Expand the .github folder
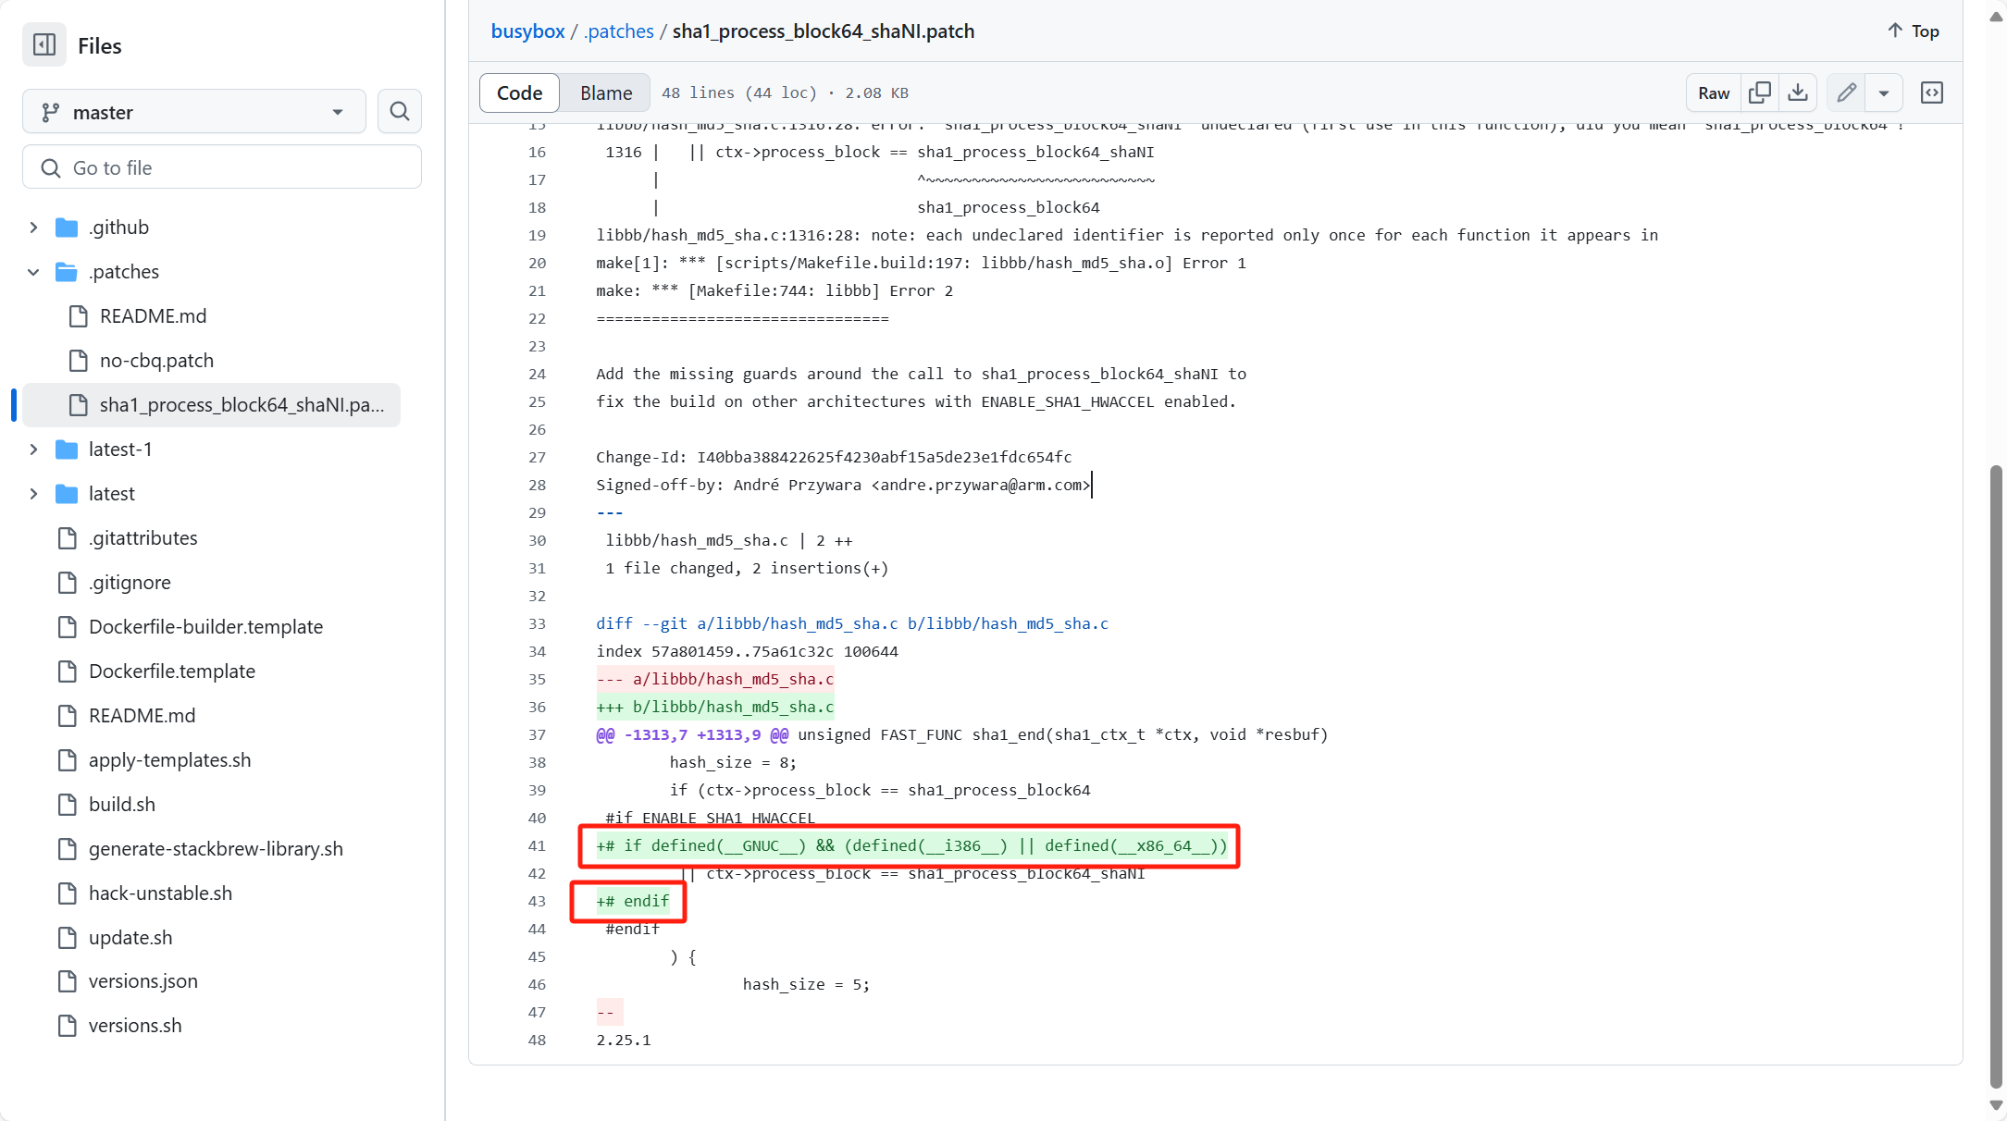Viewport: 2007px width, 1121px height. point(34,228)
